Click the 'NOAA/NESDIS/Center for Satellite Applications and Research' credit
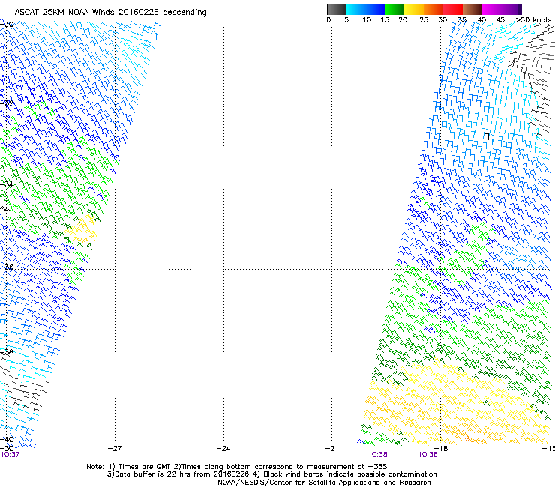The height and width of the screenshot is (487, 555). click(x=324, y=483)
